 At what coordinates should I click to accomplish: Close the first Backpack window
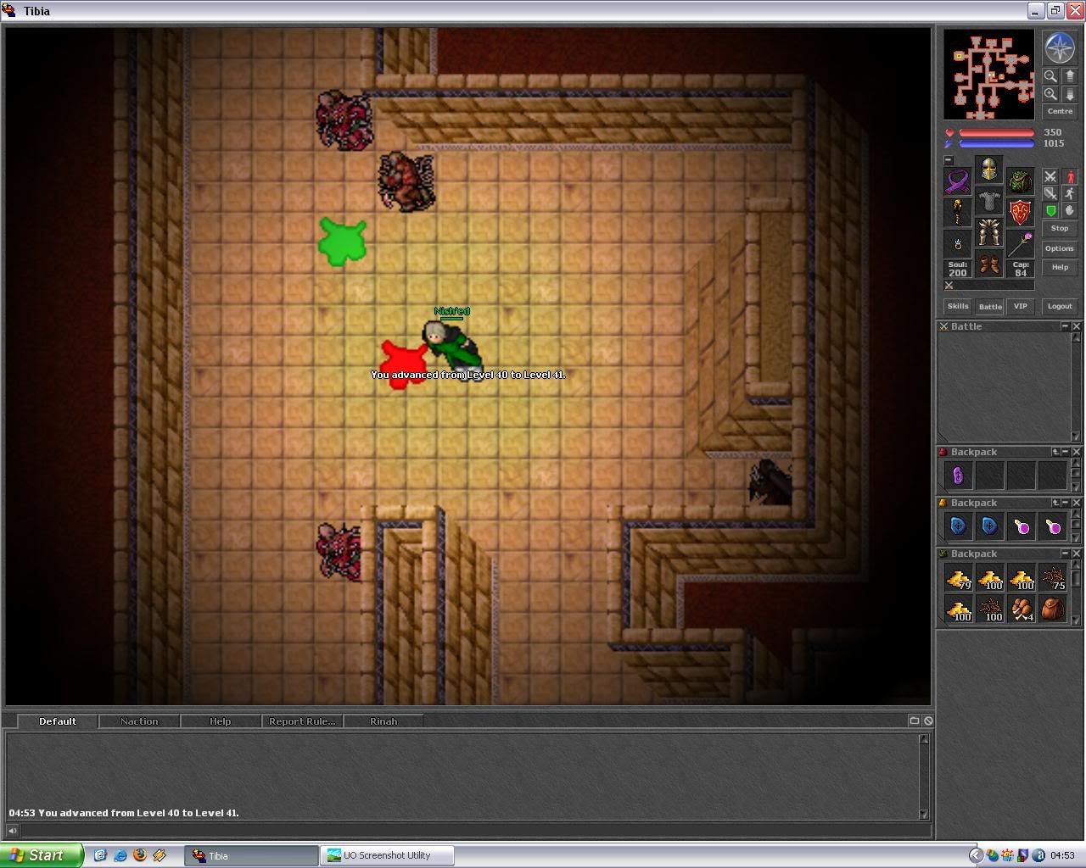[x=1077, y=452]
